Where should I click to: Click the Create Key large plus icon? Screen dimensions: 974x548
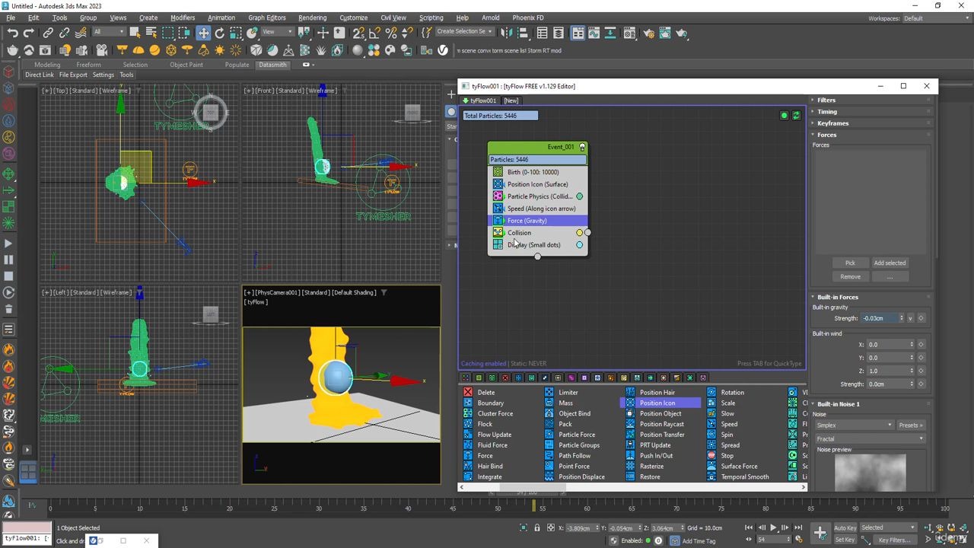coord(820,533)
